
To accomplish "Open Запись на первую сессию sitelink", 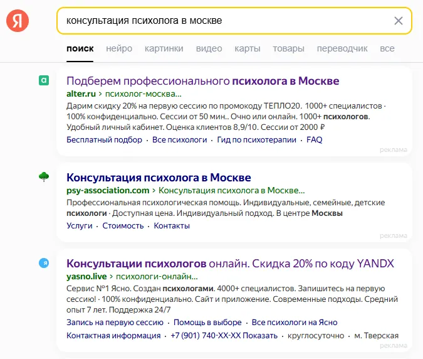I will click(x=115, y=322).
